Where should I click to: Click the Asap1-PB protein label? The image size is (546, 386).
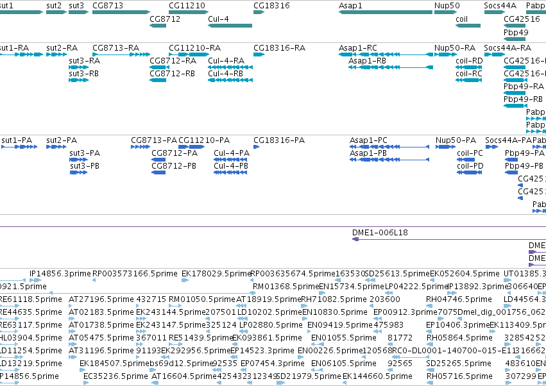pyautogui.click(x=368, y=153)
